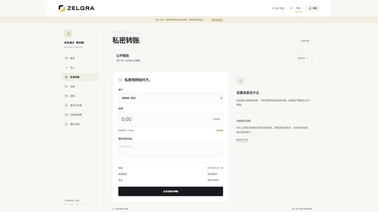Focus the 隐私收款地址 text area
378x212 pixels.
(x=170, y=149)
